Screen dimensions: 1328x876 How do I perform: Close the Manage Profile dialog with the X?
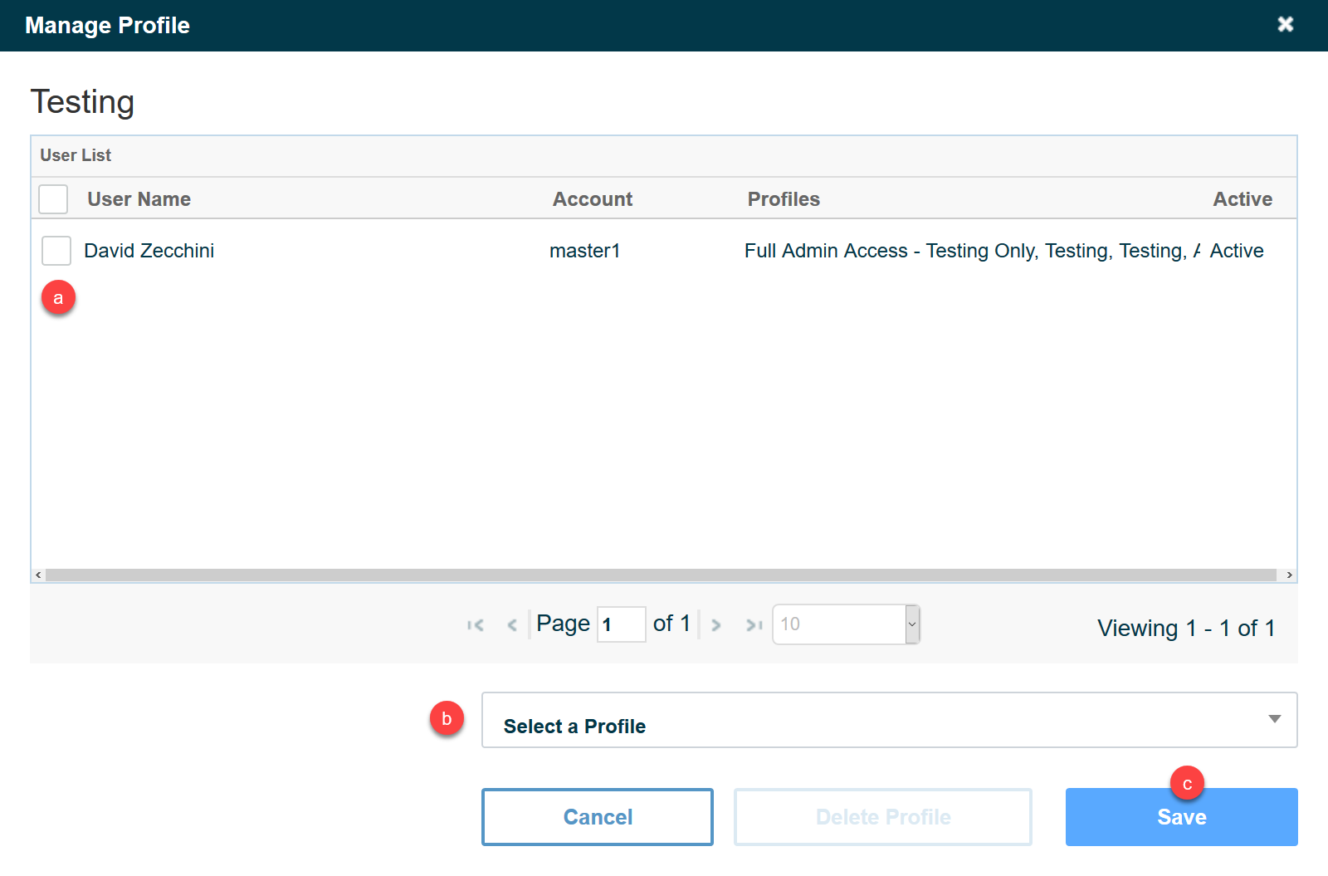pos(1285,25)
